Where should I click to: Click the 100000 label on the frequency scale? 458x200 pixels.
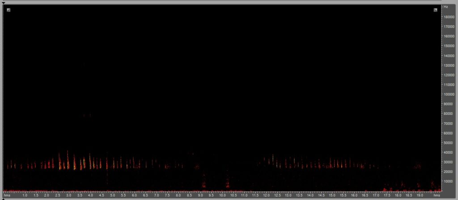pos(449,95)
